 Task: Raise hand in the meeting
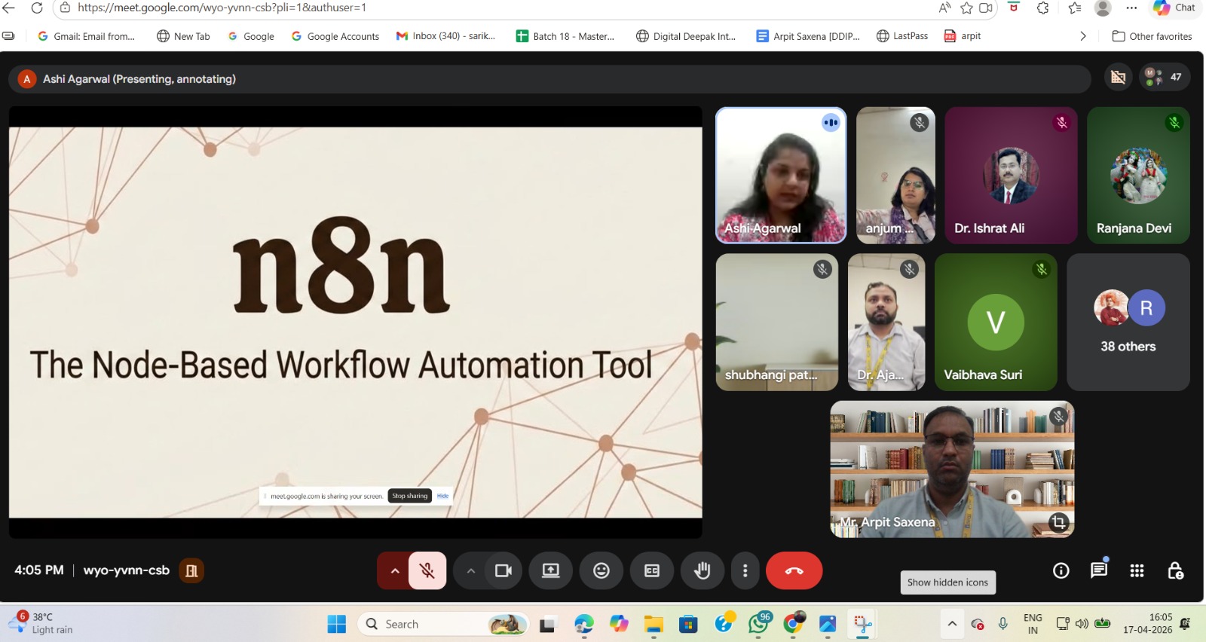click(702, 570)
